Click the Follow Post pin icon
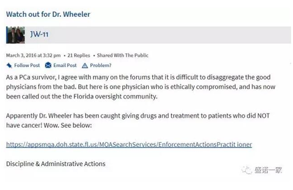293x190 pixels. tap(9, 66)
